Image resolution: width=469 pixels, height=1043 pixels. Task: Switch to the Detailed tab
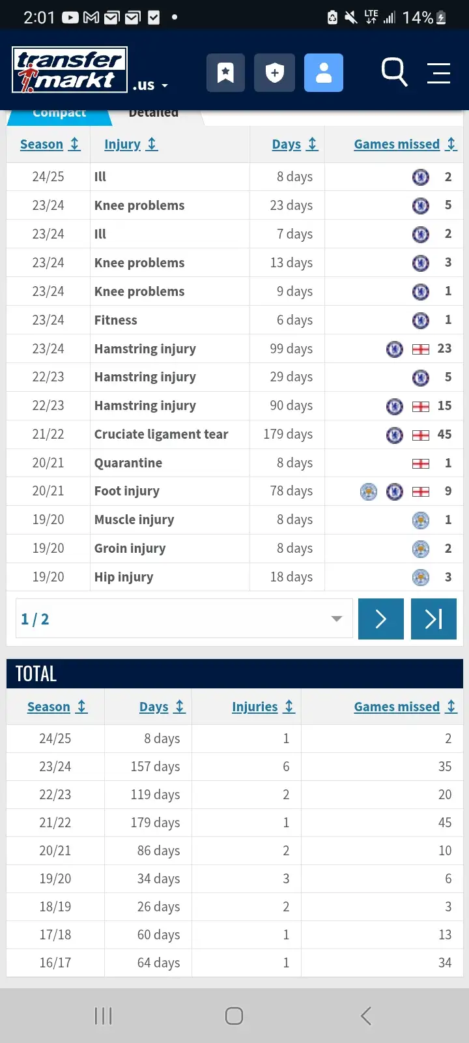coord(154,113)
